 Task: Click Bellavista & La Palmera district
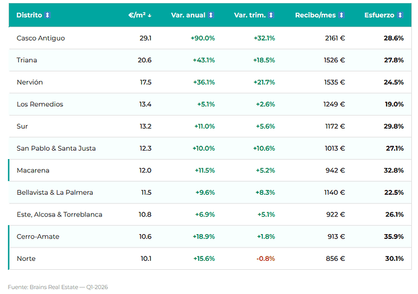[55, 192]
